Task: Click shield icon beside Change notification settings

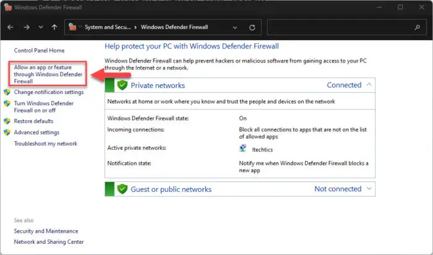Action: click(x=7, y=92)
